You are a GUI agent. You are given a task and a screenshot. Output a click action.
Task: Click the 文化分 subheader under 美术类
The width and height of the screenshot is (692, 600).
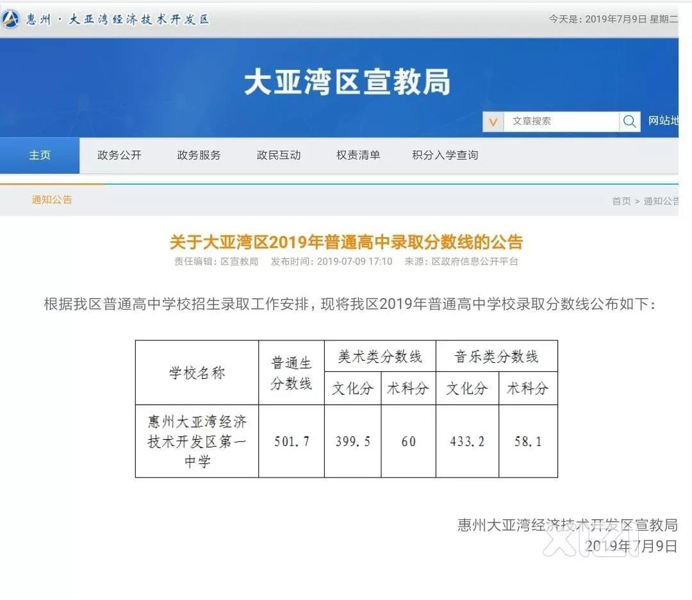(352, 388)
